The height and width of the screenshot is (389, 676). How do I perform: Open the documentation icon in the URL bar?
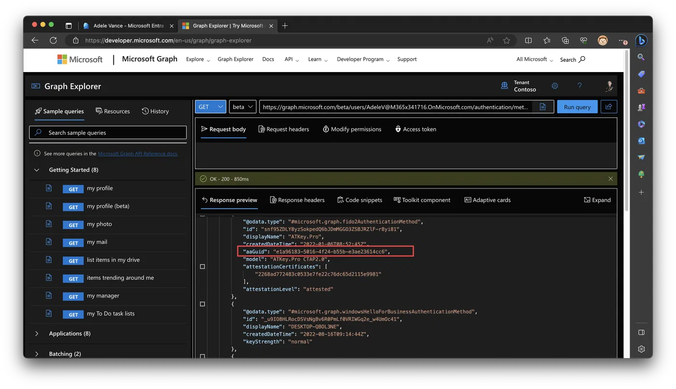[543, 107]
